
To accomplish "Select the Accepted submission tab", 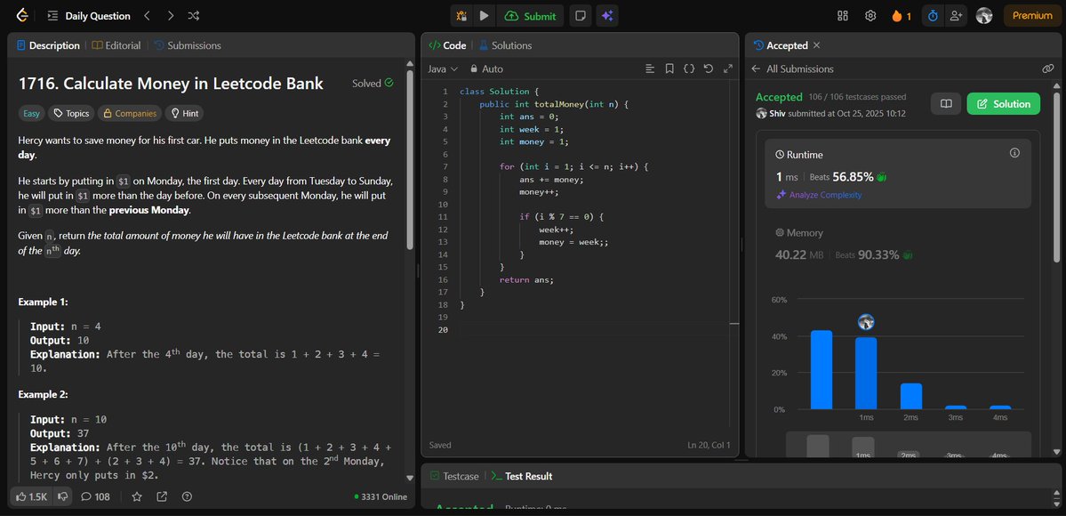I will (x=781, y=45).
